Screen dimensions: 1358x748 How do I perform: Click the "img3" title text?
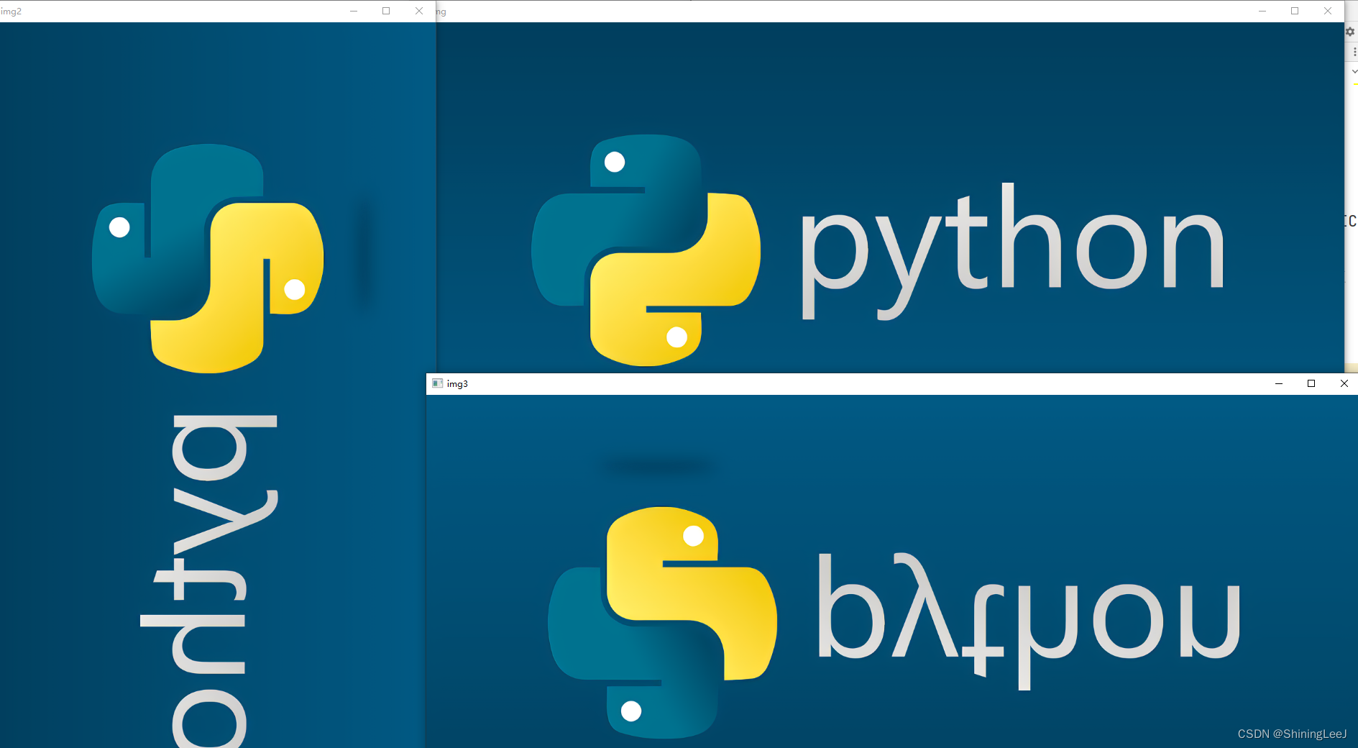[457, 384]
